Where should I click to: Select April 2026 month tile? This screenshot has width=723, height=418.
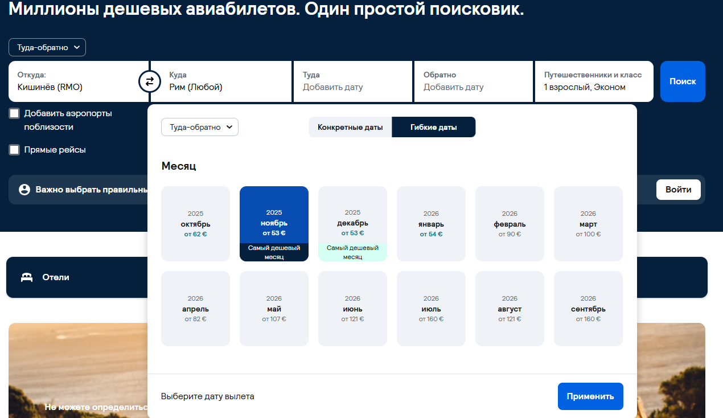[195, 309]
